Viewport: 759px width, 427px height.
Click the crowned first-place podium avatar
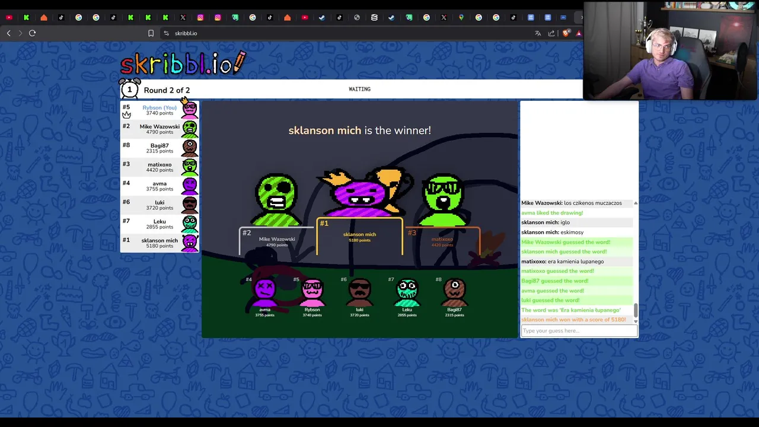coord(362,193)
